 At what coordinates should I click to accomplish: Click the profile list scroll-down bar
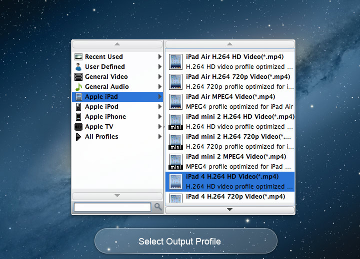tap(230, 210)
